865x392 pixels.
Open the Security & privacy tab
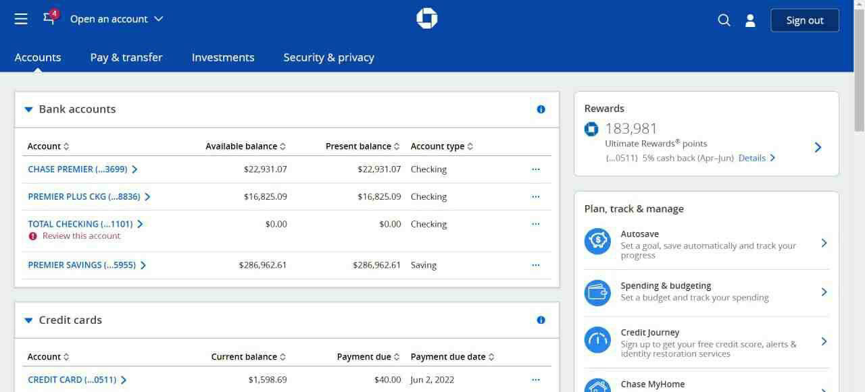[x=328, y=57]
